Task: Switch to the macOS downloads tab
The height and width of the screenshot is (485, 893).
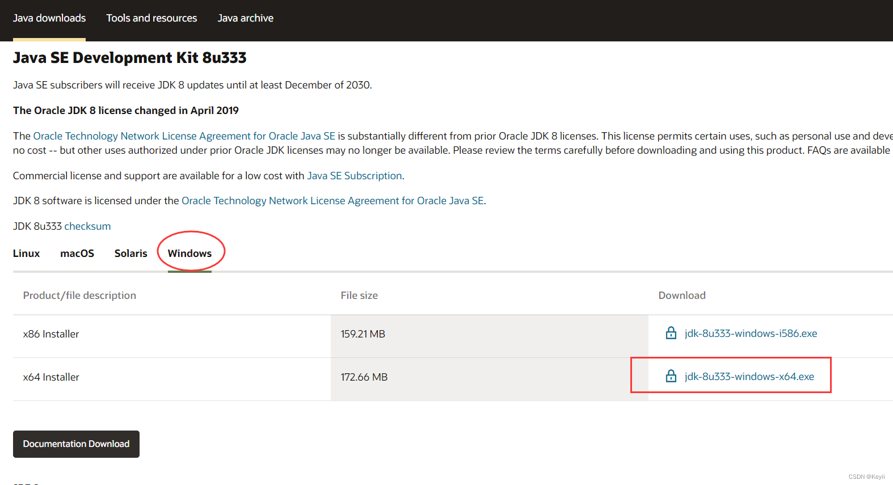Action: [77, 254]
